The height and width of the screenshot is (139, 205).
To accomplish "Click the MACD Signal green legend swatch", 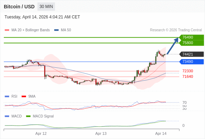I will point(28,116).
